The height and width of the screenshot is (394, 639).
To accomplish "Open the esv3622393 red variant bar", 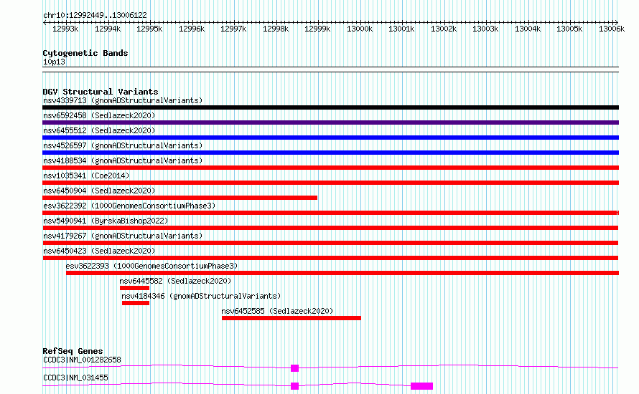I will click(x=342, y=273).
